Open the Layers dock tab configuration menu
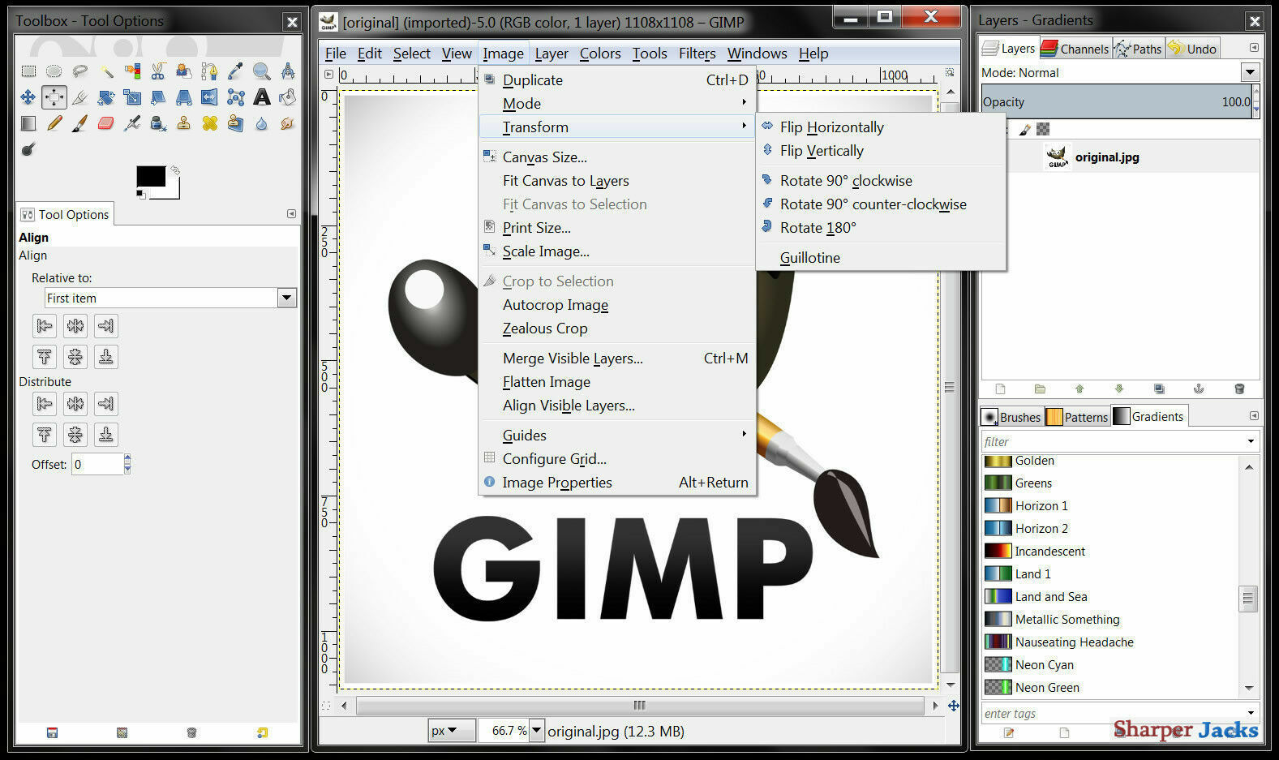This screenshot has height=760, width=1279. click(x=1254, y=48)
